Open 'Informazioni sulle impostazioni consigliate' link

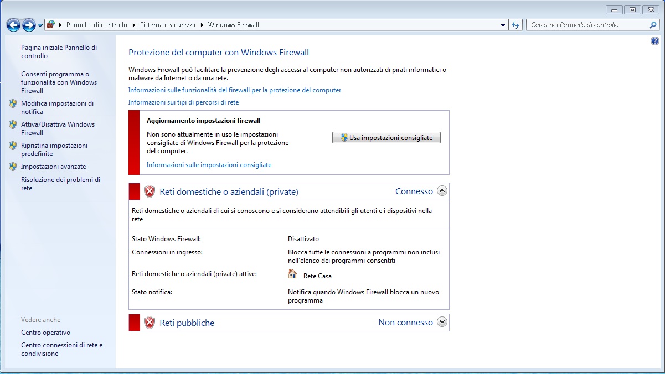click(x=209, y=165)
